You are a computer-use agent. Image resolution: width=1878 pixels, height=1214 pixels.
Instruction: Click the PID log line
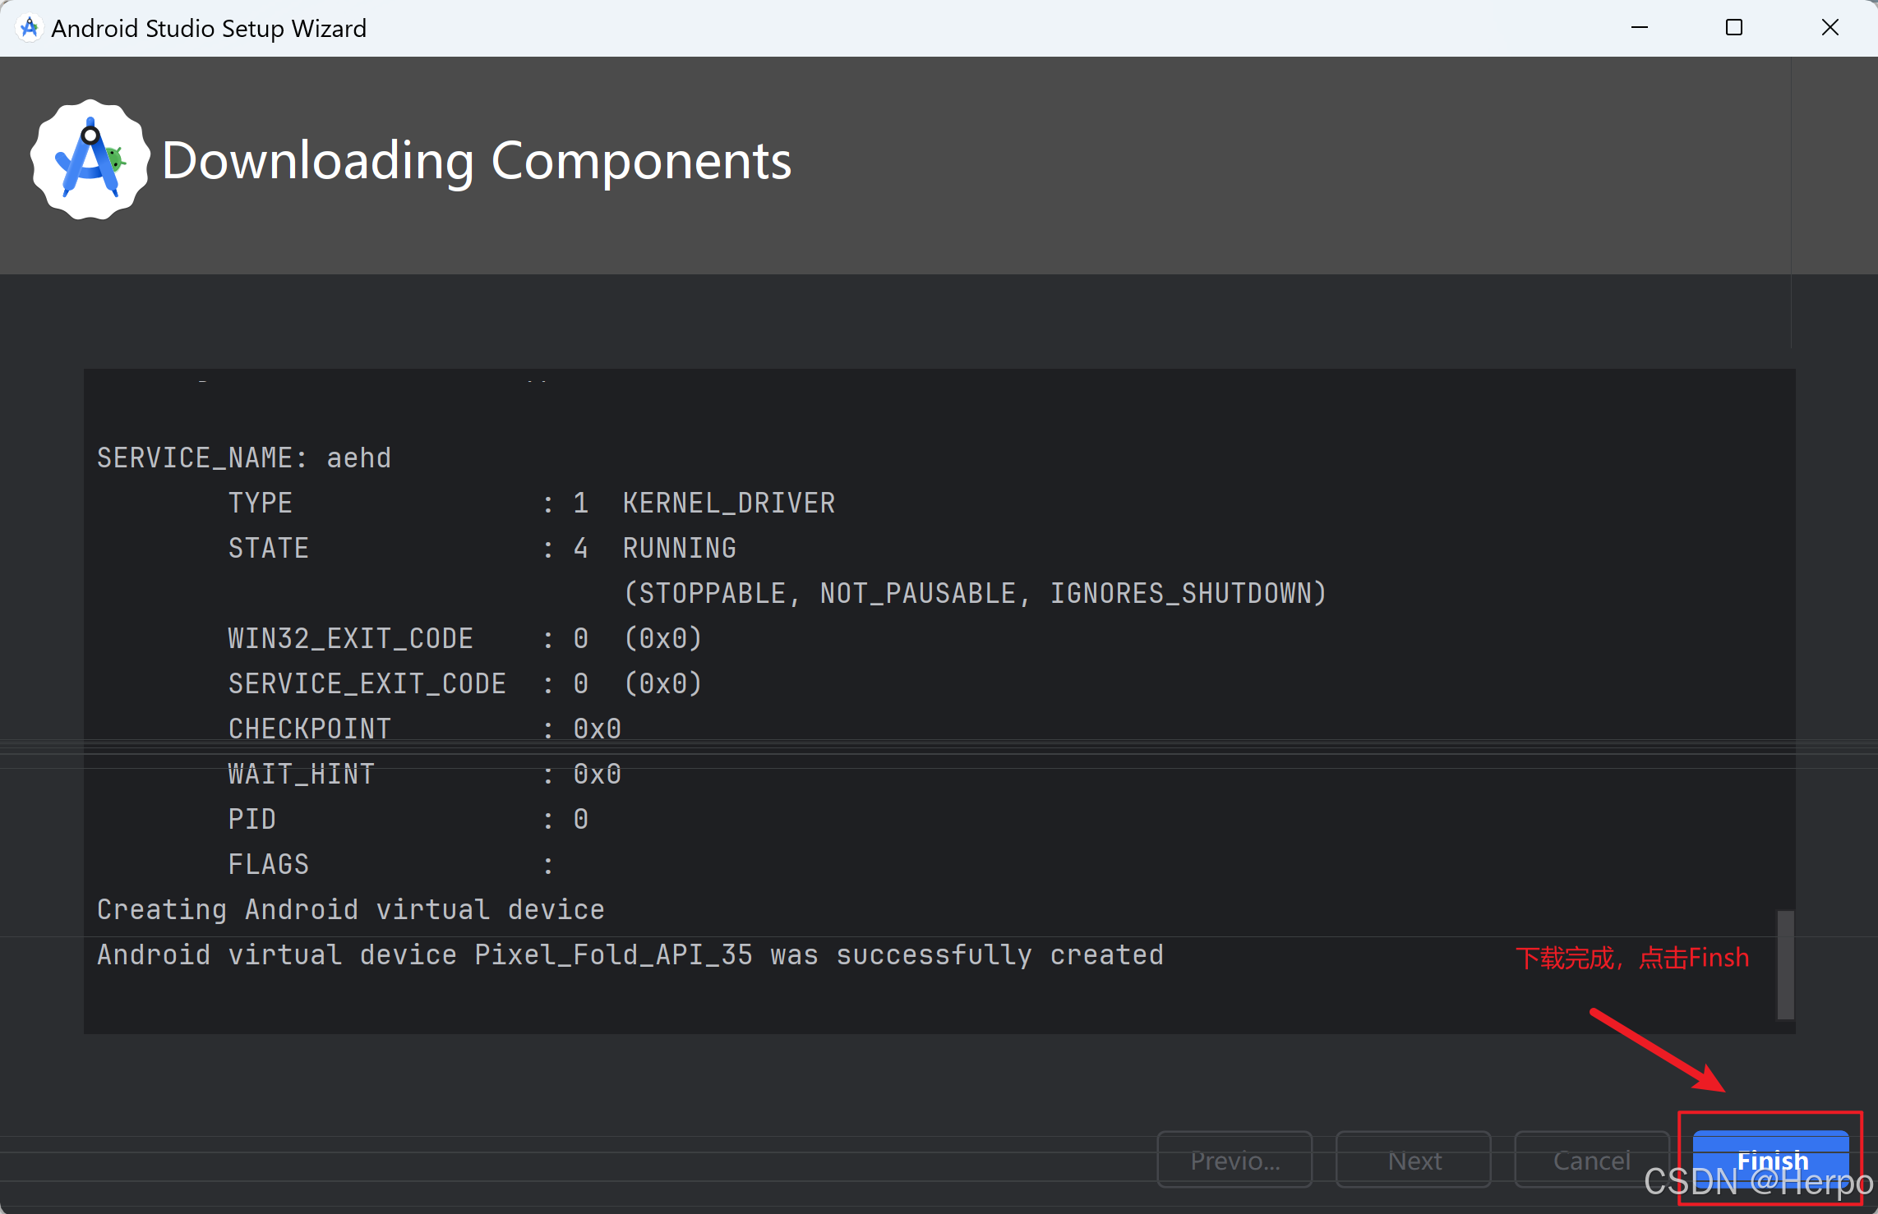(408, 819)
